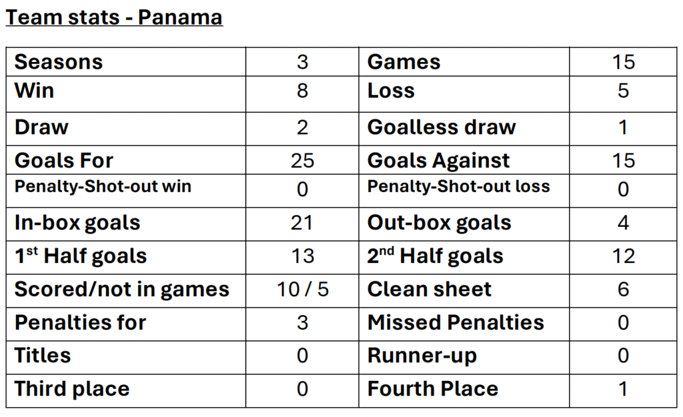
Task: Click the Goalless draw label
Action: 442,127
